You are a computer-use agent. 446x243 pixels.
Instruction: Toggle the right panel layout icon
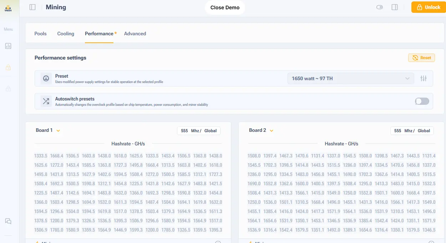(x=395, y=7)
